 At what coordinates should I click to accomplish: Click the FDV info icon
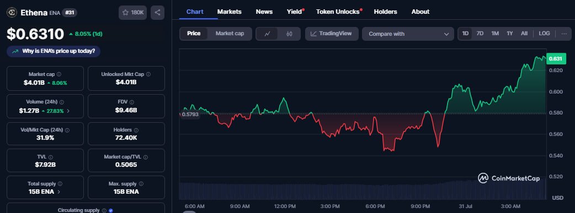(x=132, y=102)
